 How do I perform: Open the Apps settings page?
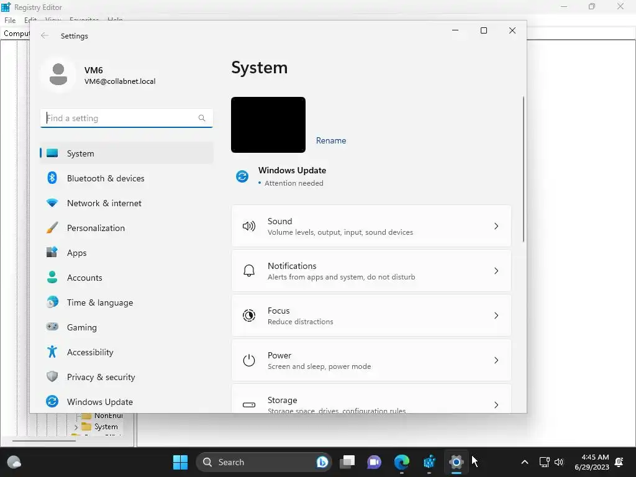pos(127,253)
